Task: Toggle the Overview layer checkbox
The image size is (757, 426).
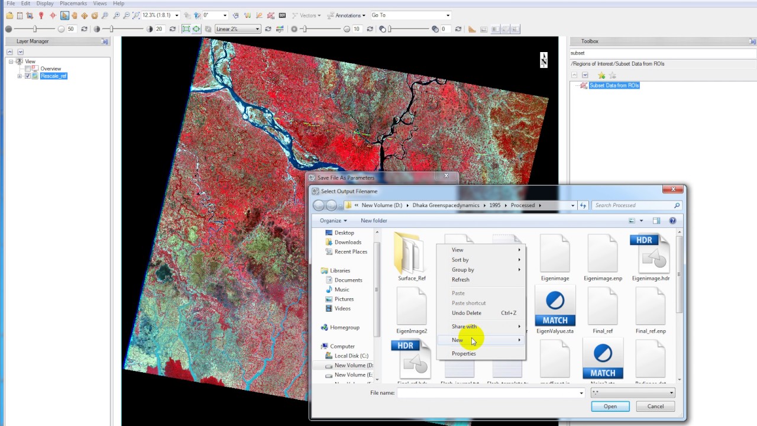Action: click(28, 69)
